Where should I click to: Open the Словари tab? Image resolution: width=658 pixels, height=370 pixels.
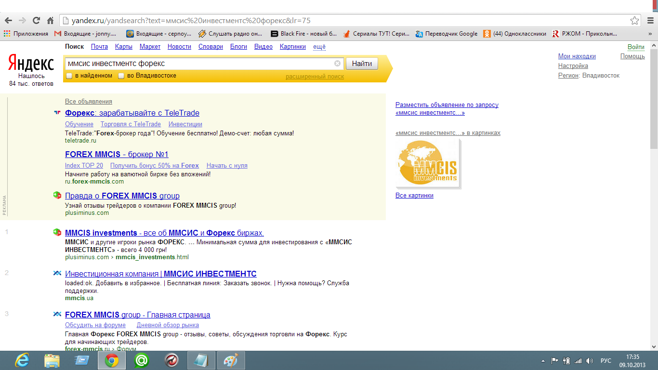[x=211, y=47]
